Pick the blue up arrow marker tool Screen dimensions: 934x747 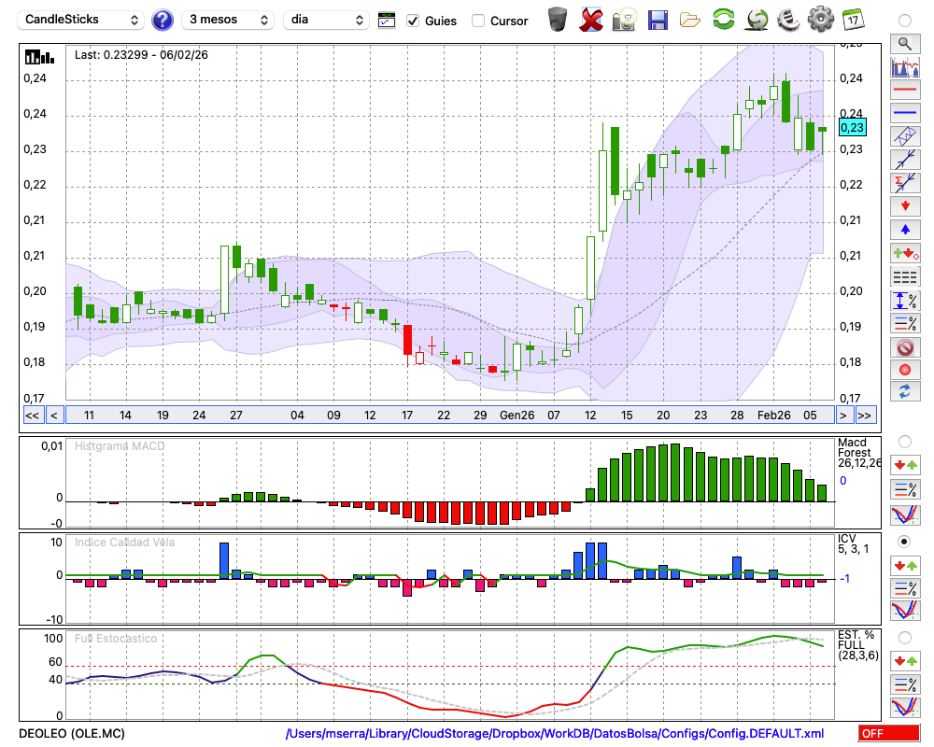[904, 228]
